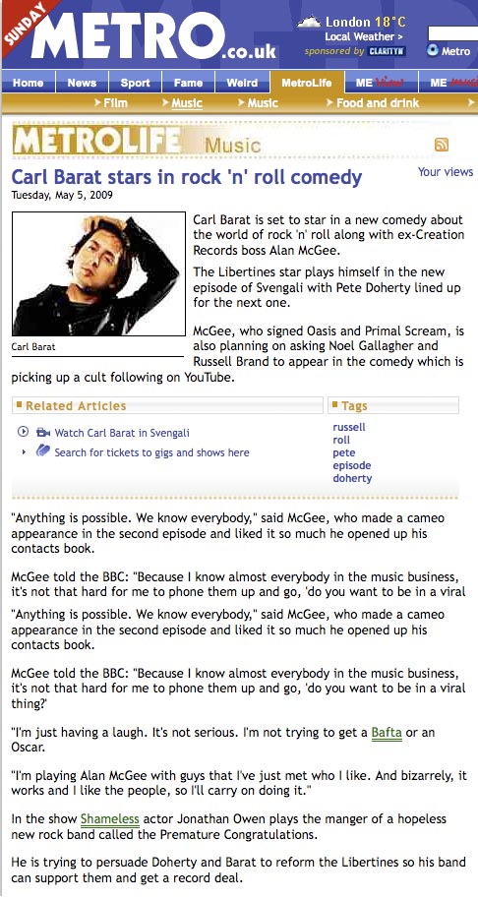Open the MetroLife tab
Viewport: 478px width, 900px height.
[x=307, y=83]
